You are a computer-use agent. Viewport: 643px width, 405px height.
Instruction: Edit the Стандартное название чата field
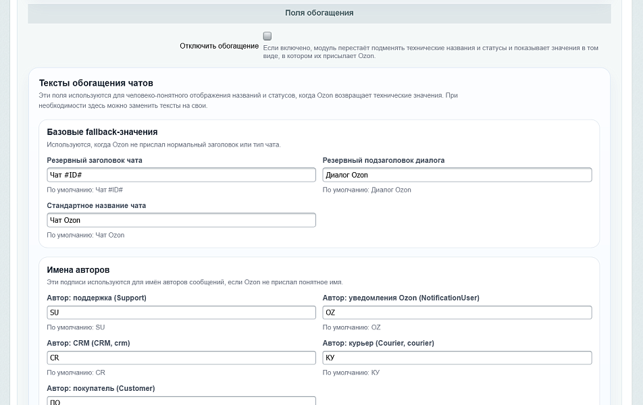[181, 220]
